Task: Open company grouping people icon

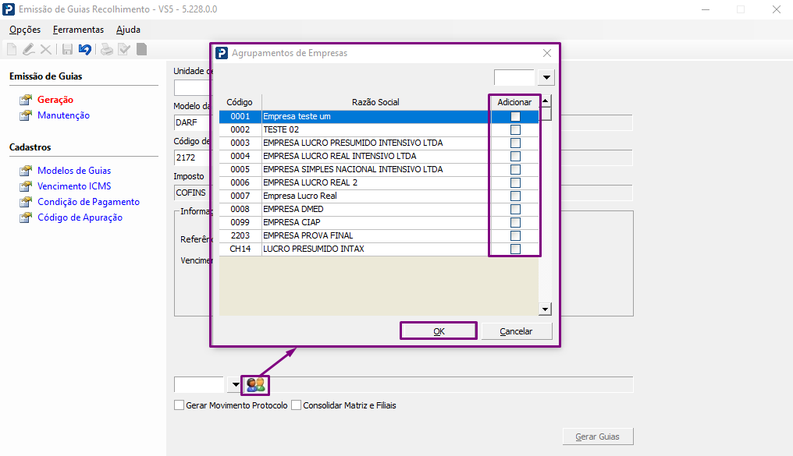Action: pos(255,385)
